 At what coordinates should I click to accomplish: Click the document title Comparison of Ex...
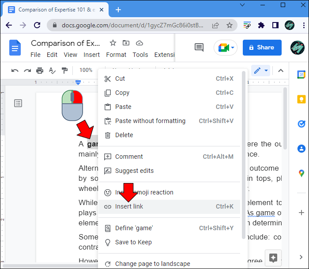pyautogui.click(x=65, y=43)
